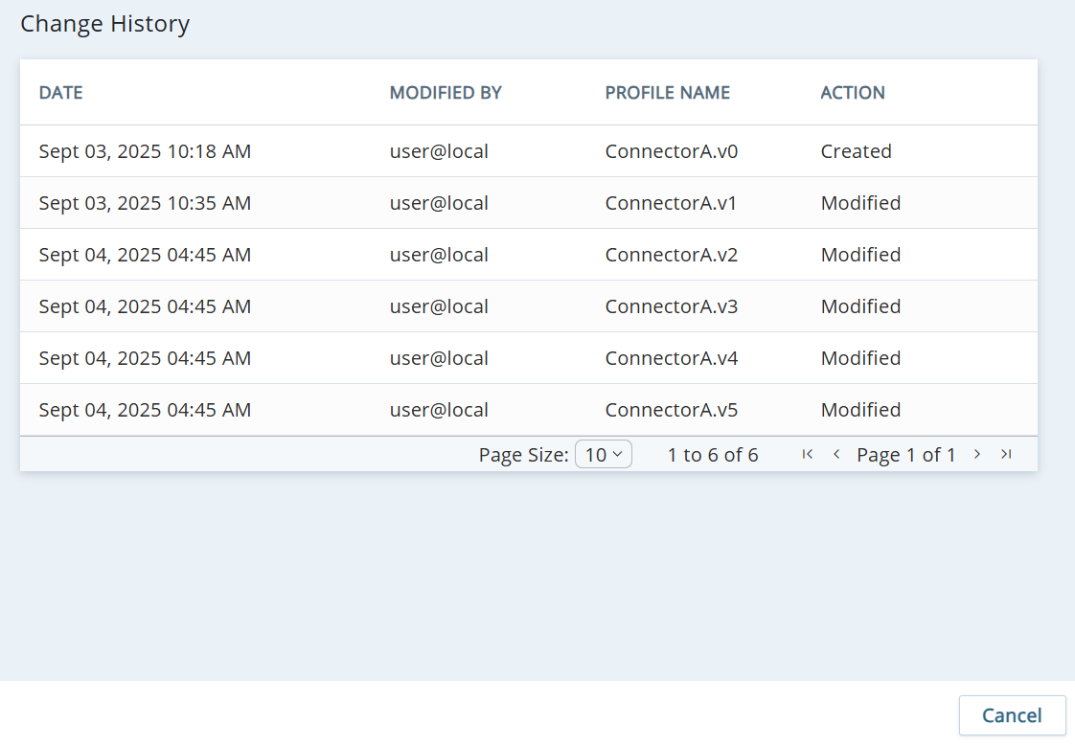
Task: Sort by the PROFILE NAME column header
Action: tap(667, 93)
